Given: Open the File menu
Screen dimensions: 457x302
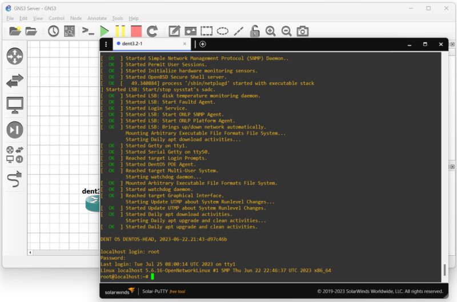Looking at the screenshot, I should point(10,18).
